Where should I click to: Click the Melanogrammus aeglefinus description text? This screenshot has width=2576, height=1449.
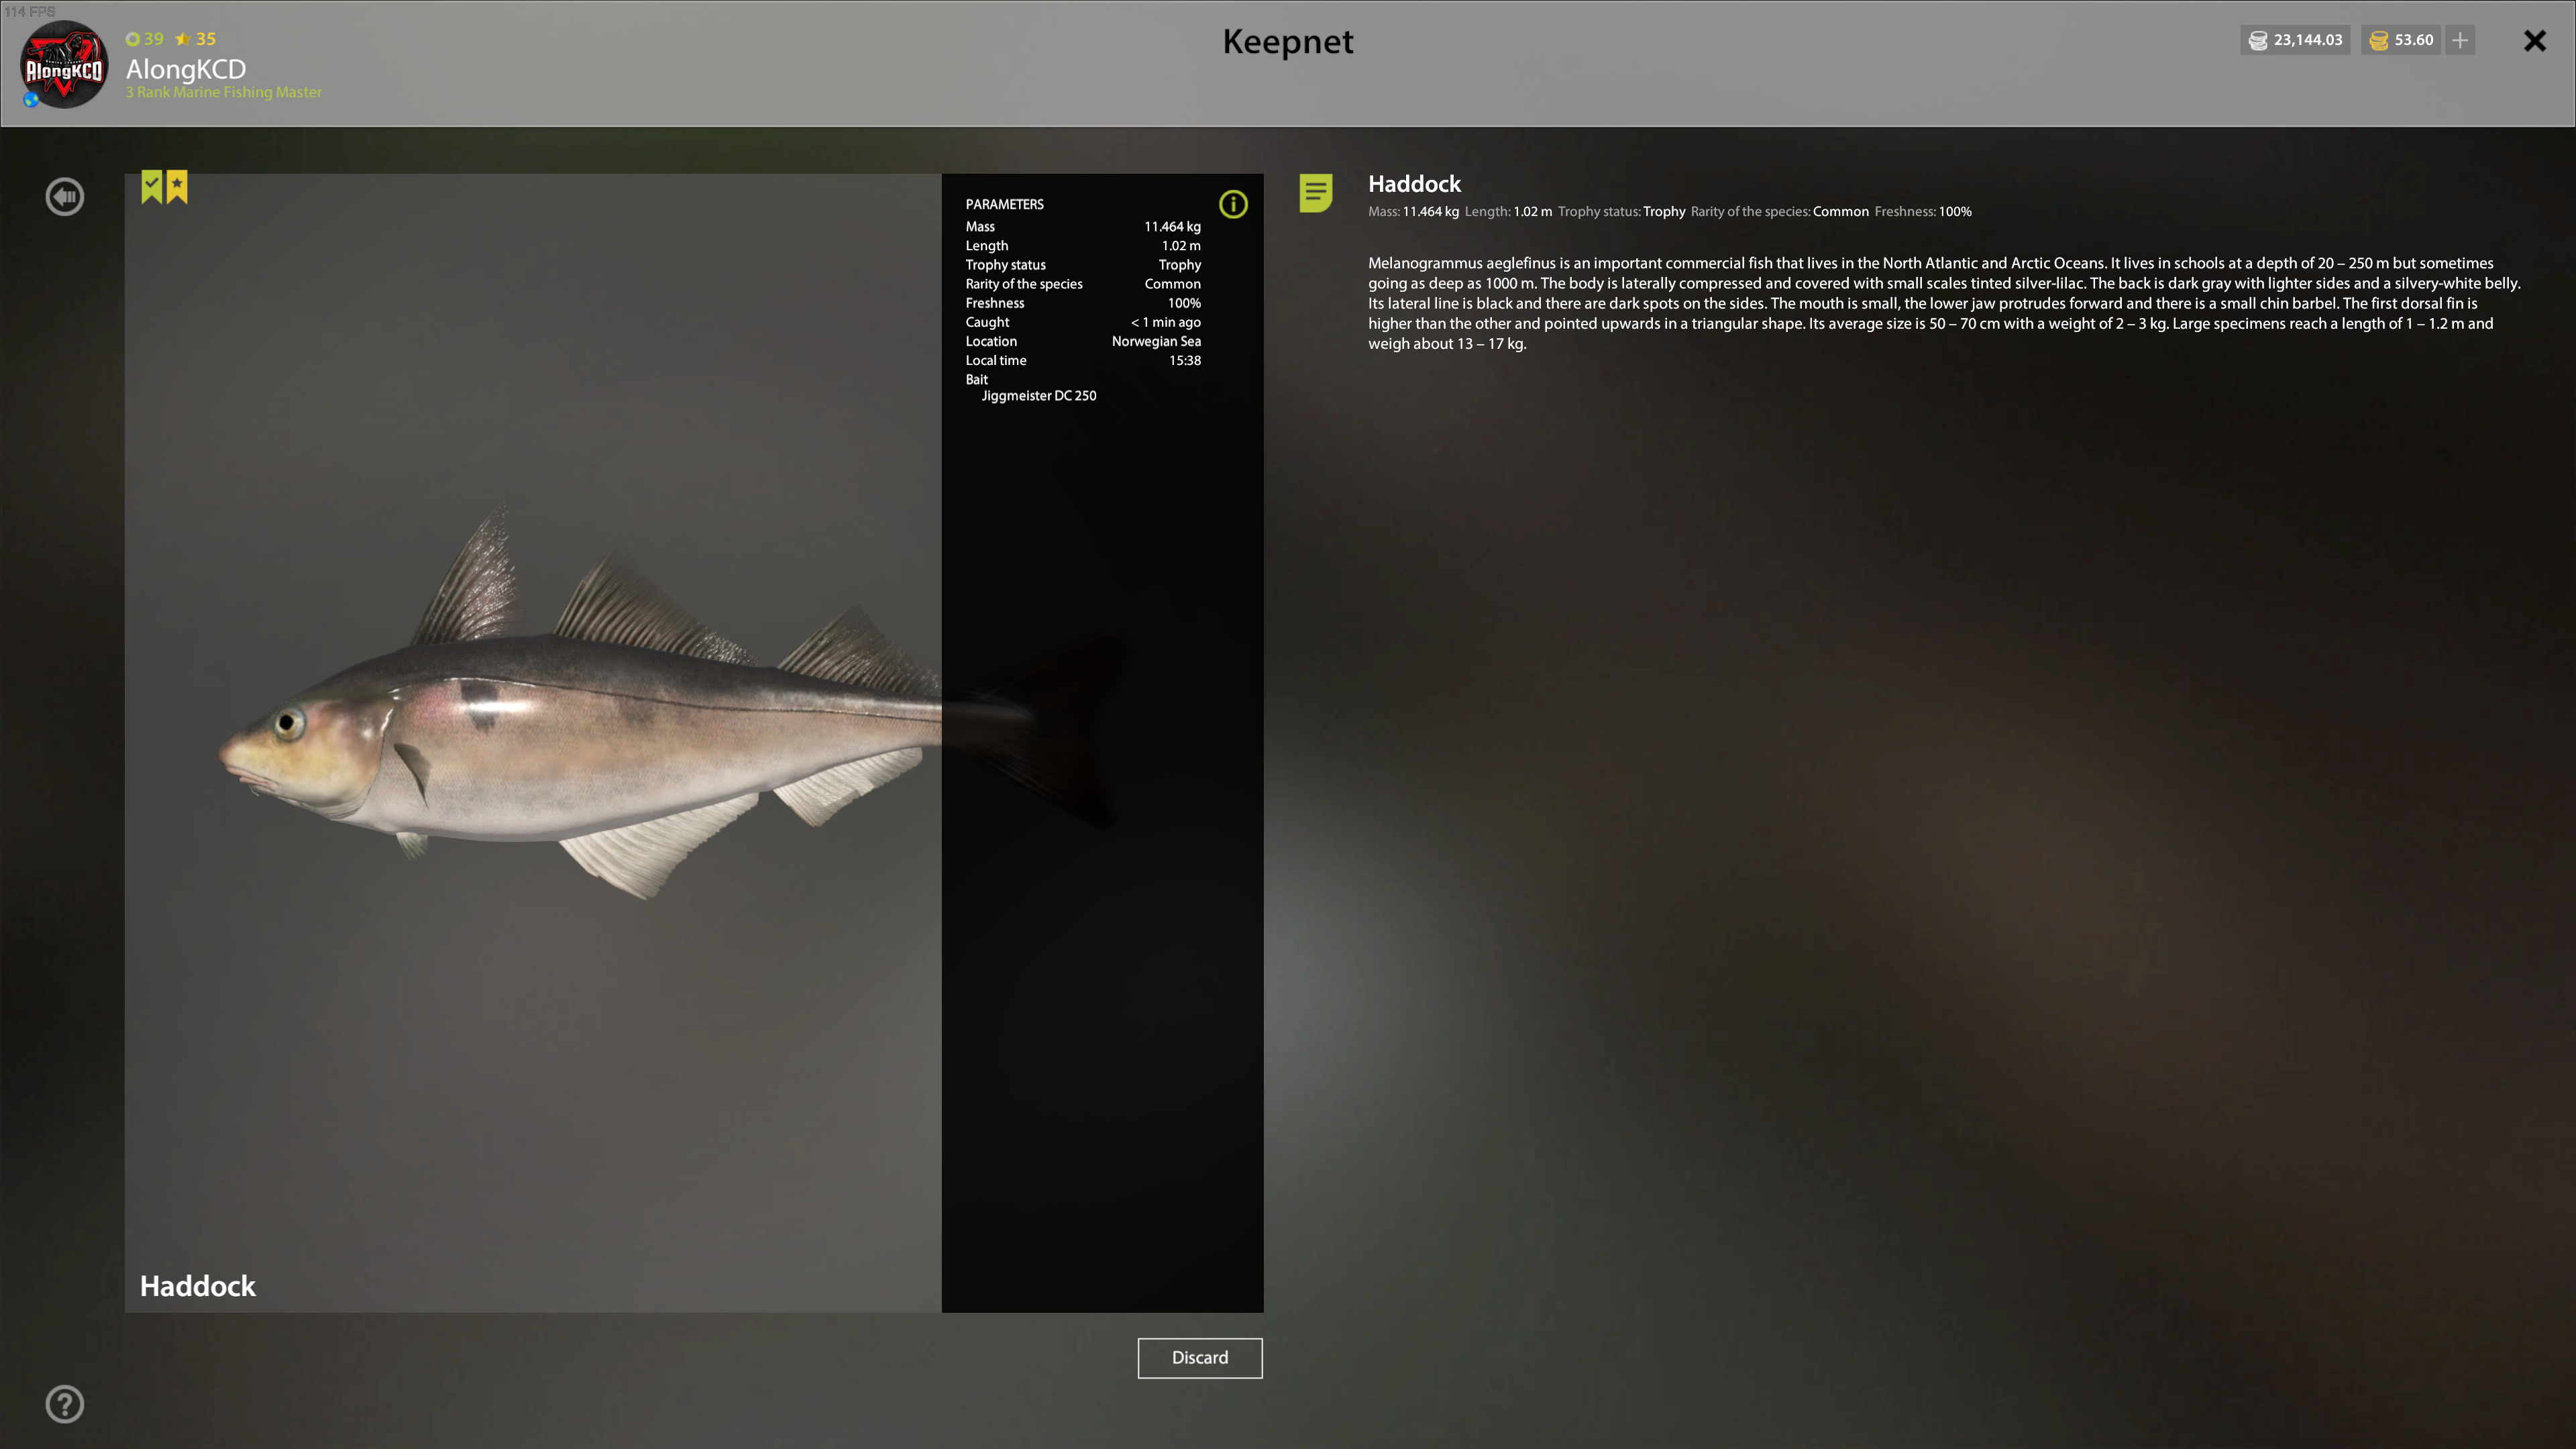click(x=1944, y=303)
